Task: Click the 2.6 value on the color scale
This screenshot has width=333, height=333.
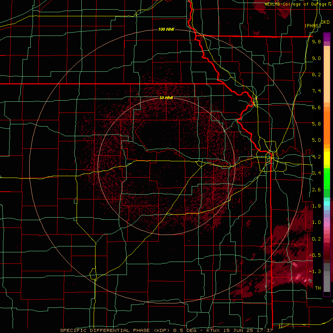Action: (x=316, y=190)
